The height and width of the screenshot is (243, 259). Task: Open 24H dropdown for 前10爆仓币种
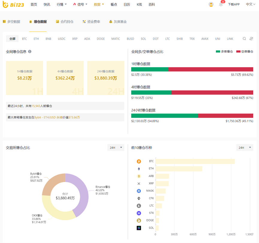(x=244, y=147)
